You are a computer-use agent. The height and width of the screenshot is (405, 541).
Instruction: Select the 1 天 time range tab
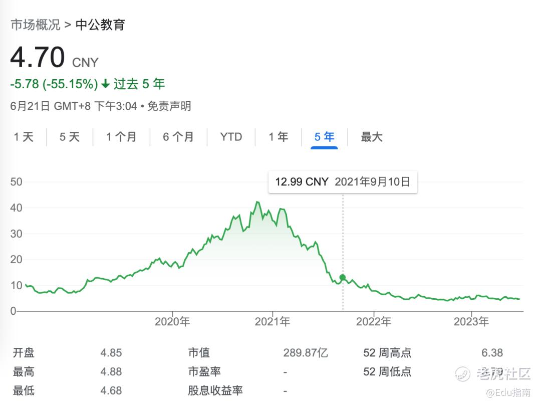tap(24, 137)
